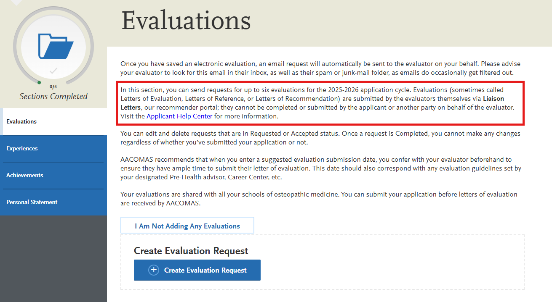Select the Evaluations sidebar tab
This screenshot has height=302, width=552.
21,121
